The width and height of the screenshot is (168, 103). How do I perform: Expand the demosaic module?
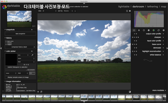click(163, 48)
